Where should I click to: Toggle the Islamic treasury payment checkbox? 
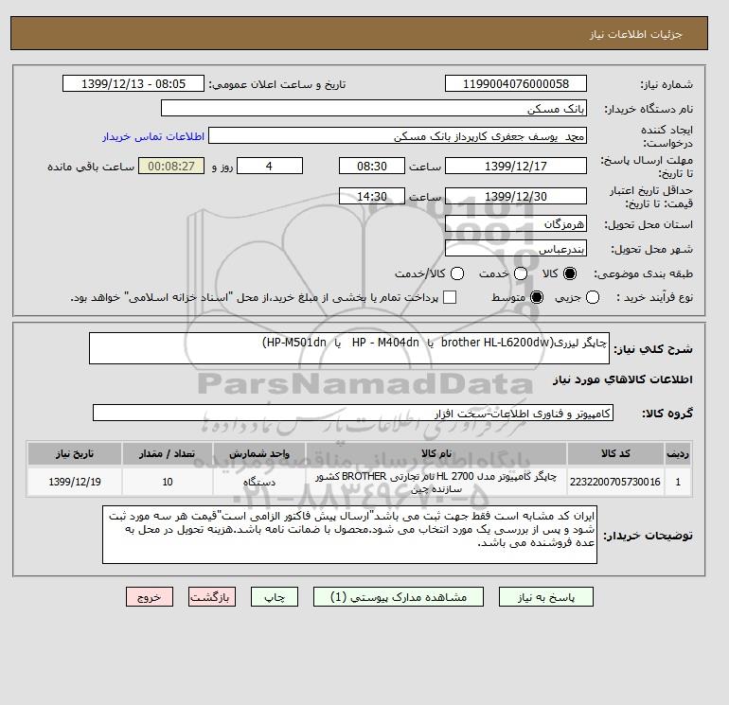pos(450,297)
